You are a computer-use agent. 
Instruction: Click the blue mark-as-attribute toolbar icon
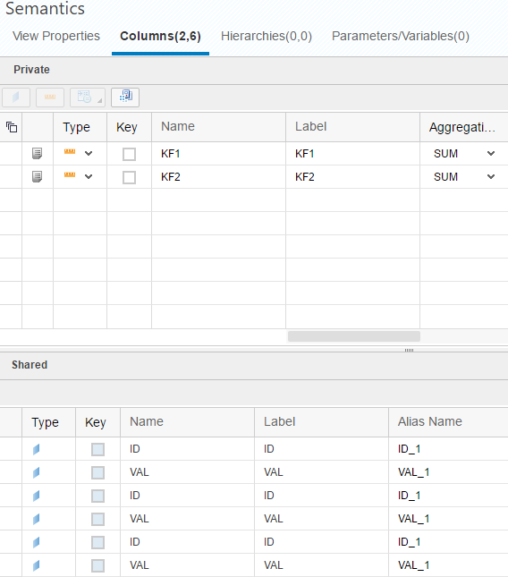16,98
